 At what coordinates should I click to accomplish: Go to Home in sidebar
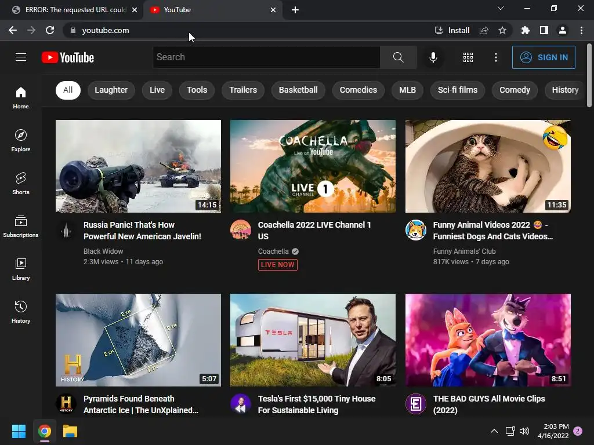tap(21, 97)
